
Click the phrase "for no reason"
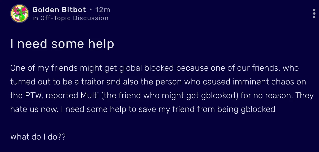pyautogui.click(x=266, y=95)
